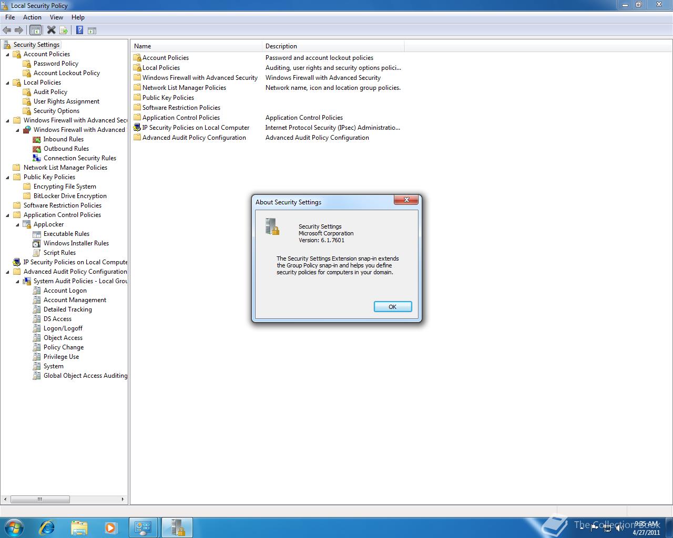Click the tree pane horizontal scrollbar thumb
Screen dimensions: 673x538
click(x=39, y=499)
